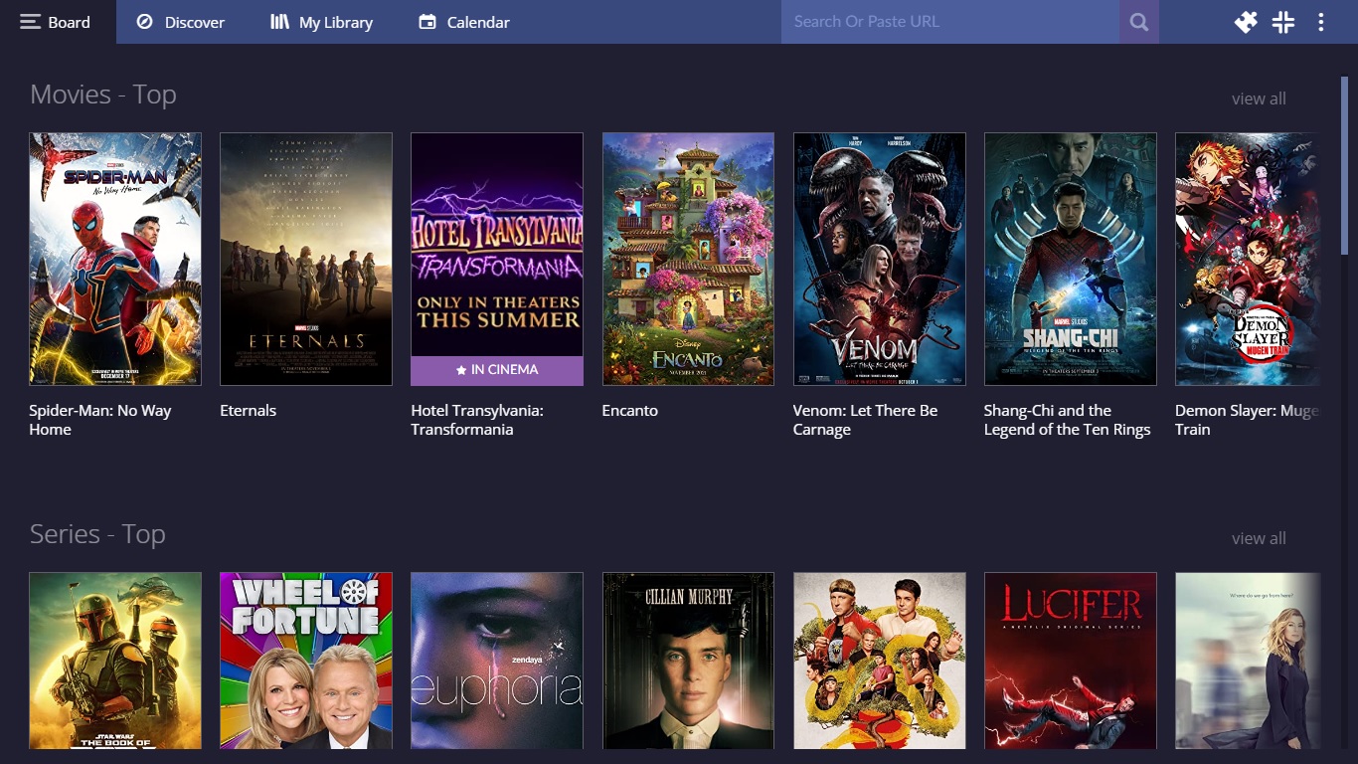Open the Spider-Man: No Way Home poster
The image size is (1358, 764).
114,258
